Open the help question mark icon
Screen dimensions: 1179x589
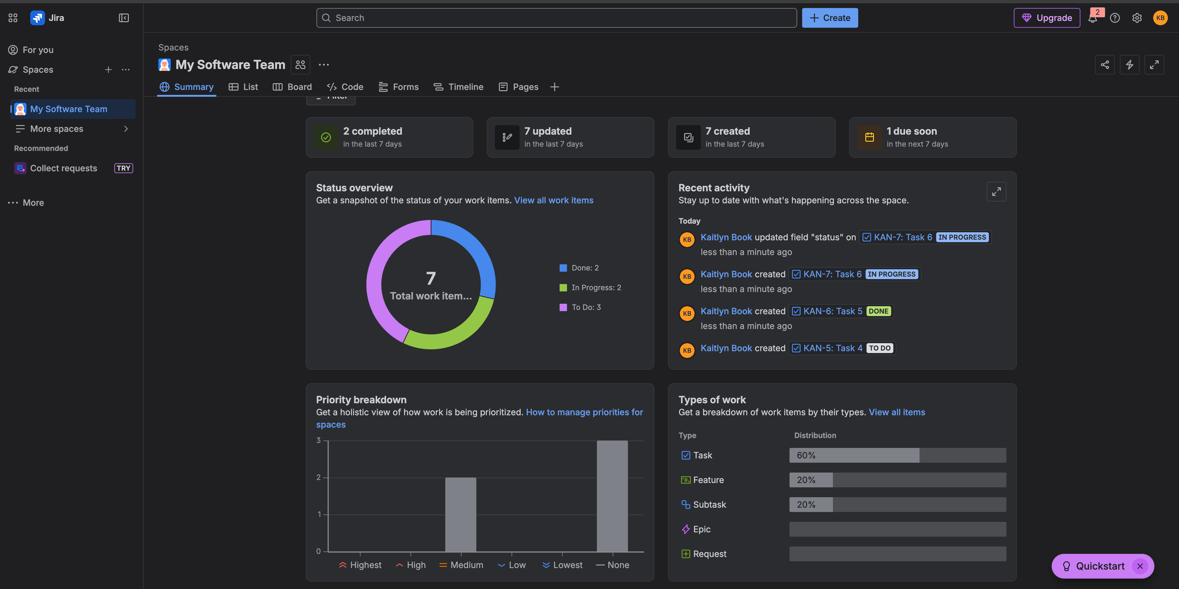(x=1115, y=18)
